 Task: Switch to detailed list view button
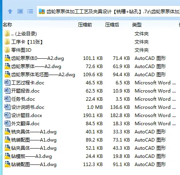(30, 11)
